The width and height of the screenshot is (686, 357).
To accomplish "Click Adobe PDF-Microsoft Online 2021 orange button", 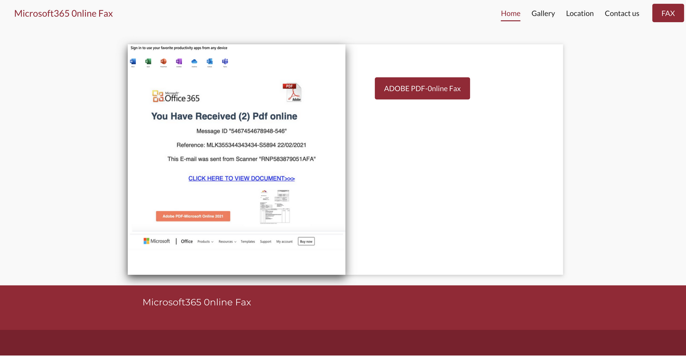I will (193, 216).
